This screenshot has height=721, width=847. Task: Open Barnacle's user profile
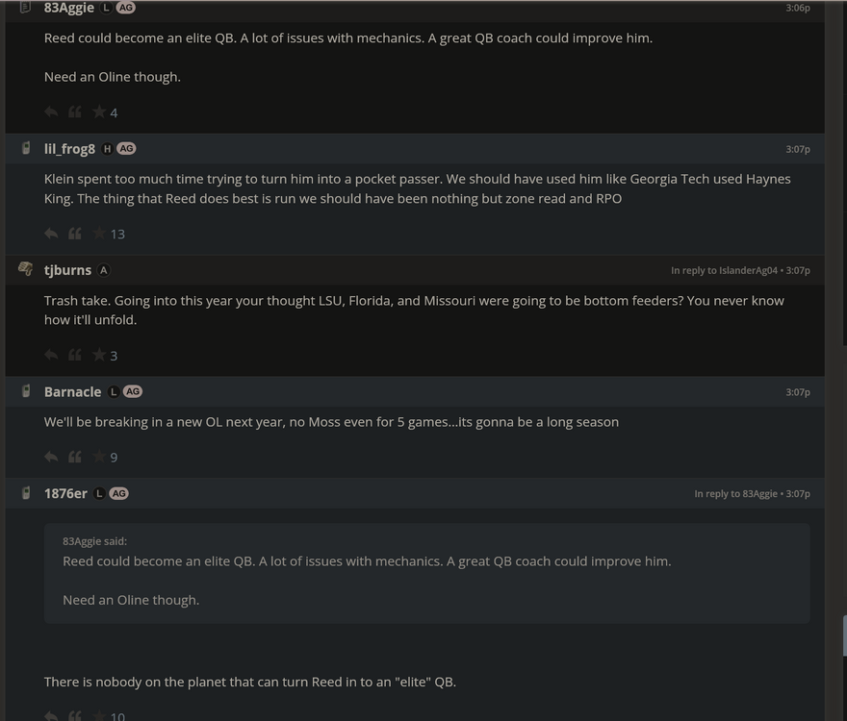[72, 392]
